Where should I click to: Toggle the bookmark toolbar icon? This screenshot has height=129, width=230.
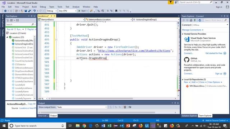[x=116, y=11]
